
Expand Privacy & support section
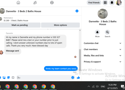pos(102,62)
